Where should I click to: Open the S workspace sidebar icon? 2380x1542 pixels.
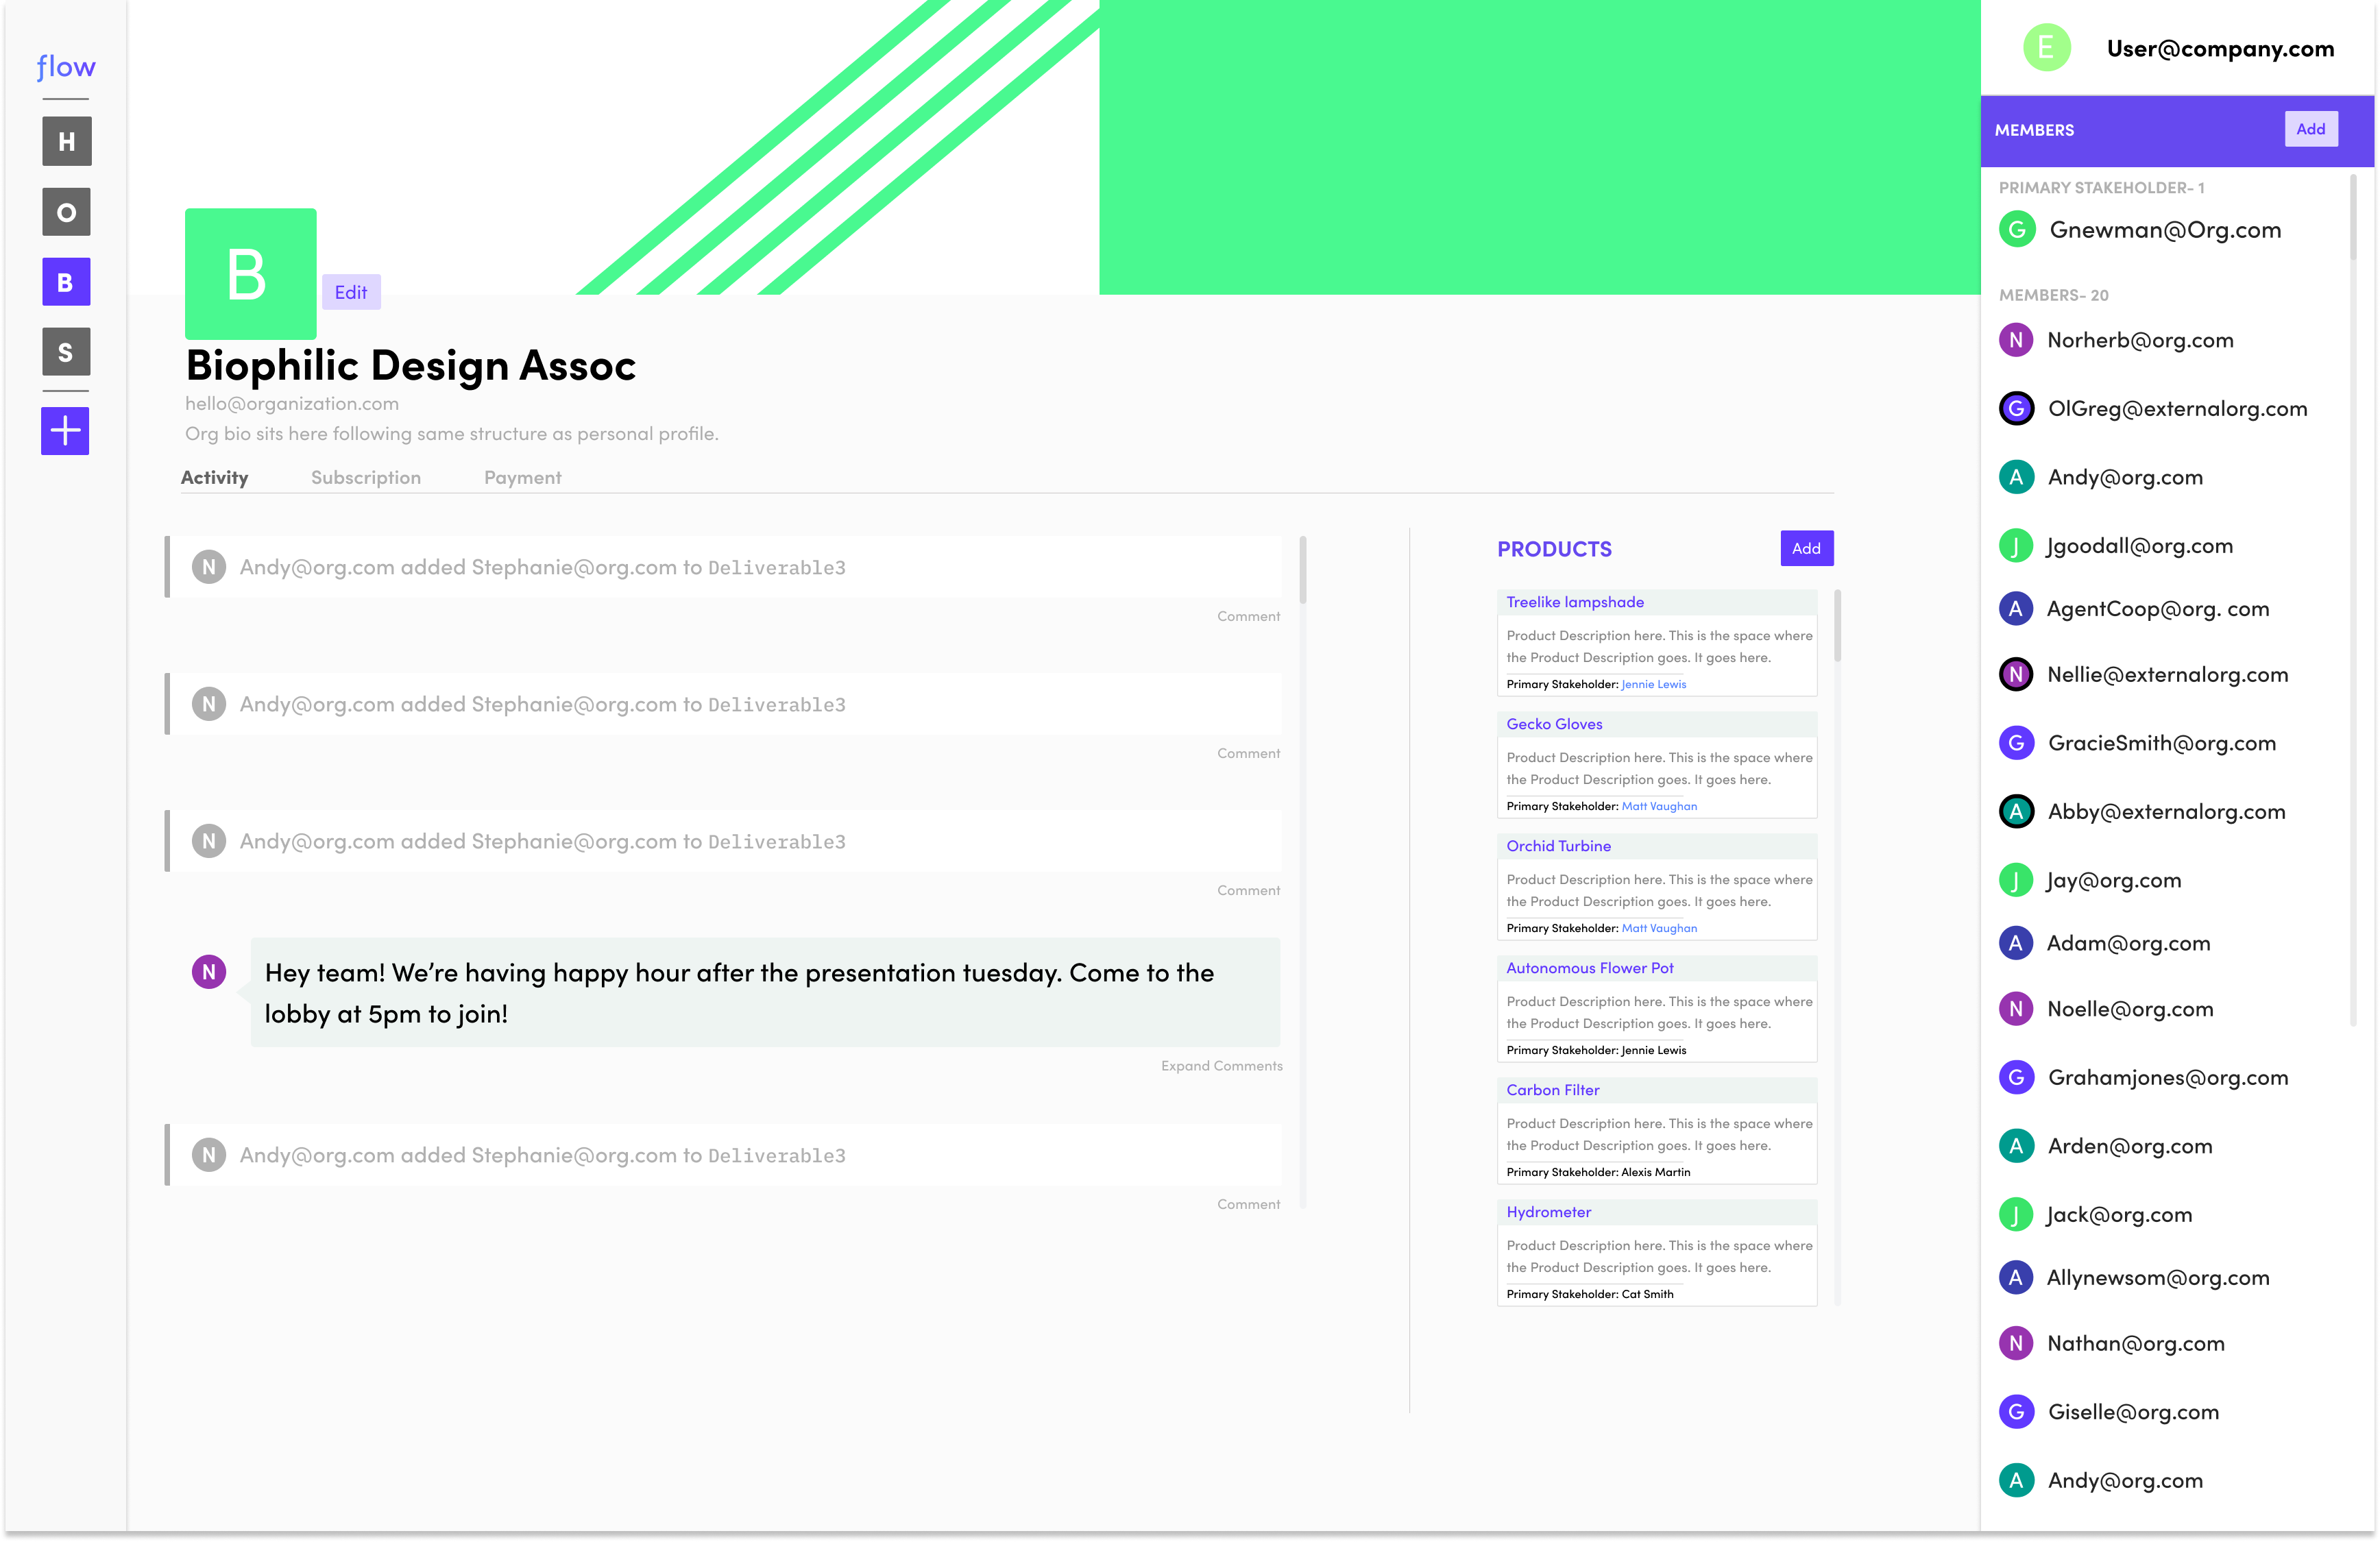66,352
